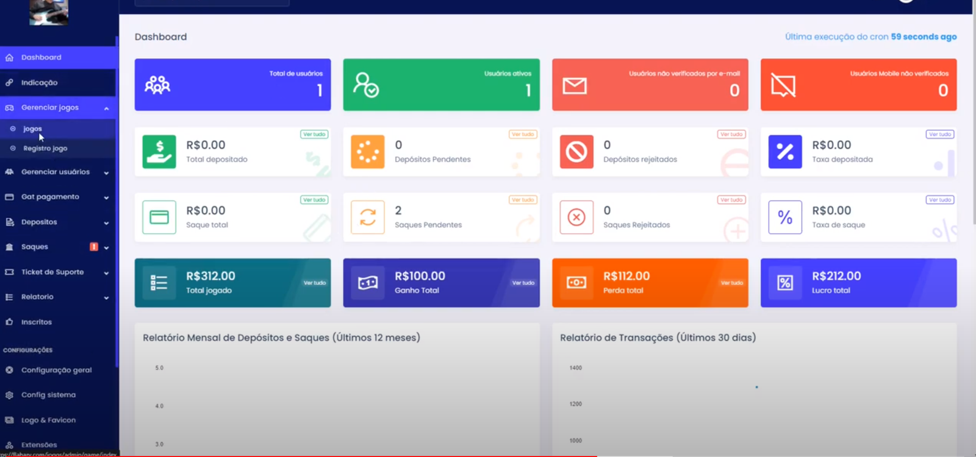This screenshot has width=976, height=457.
Task: Click the Usuários ativos check icon
Action: [x=366, y=85]
